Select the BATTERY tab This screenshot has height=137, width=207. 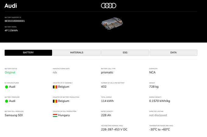(x=28, y=53)
